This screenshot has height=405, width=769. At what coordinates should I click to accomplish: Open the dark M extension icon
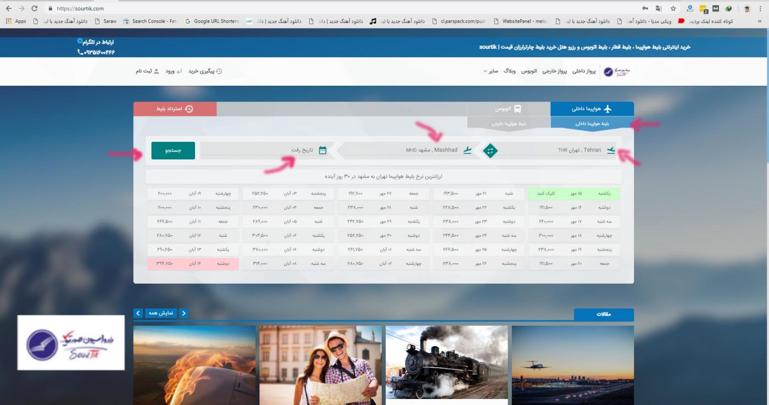(x=716, y=8)
